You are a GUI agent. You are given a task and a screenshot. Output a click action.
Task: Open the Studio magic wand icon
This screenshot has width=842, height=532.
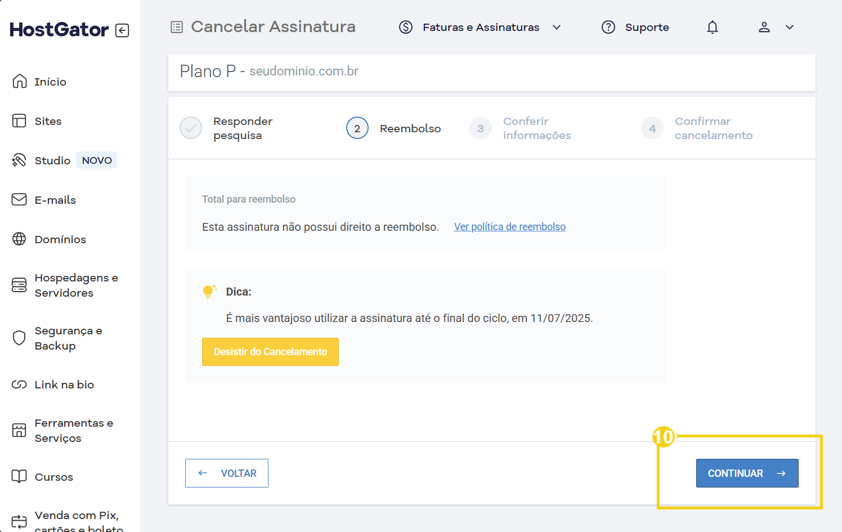19,160
